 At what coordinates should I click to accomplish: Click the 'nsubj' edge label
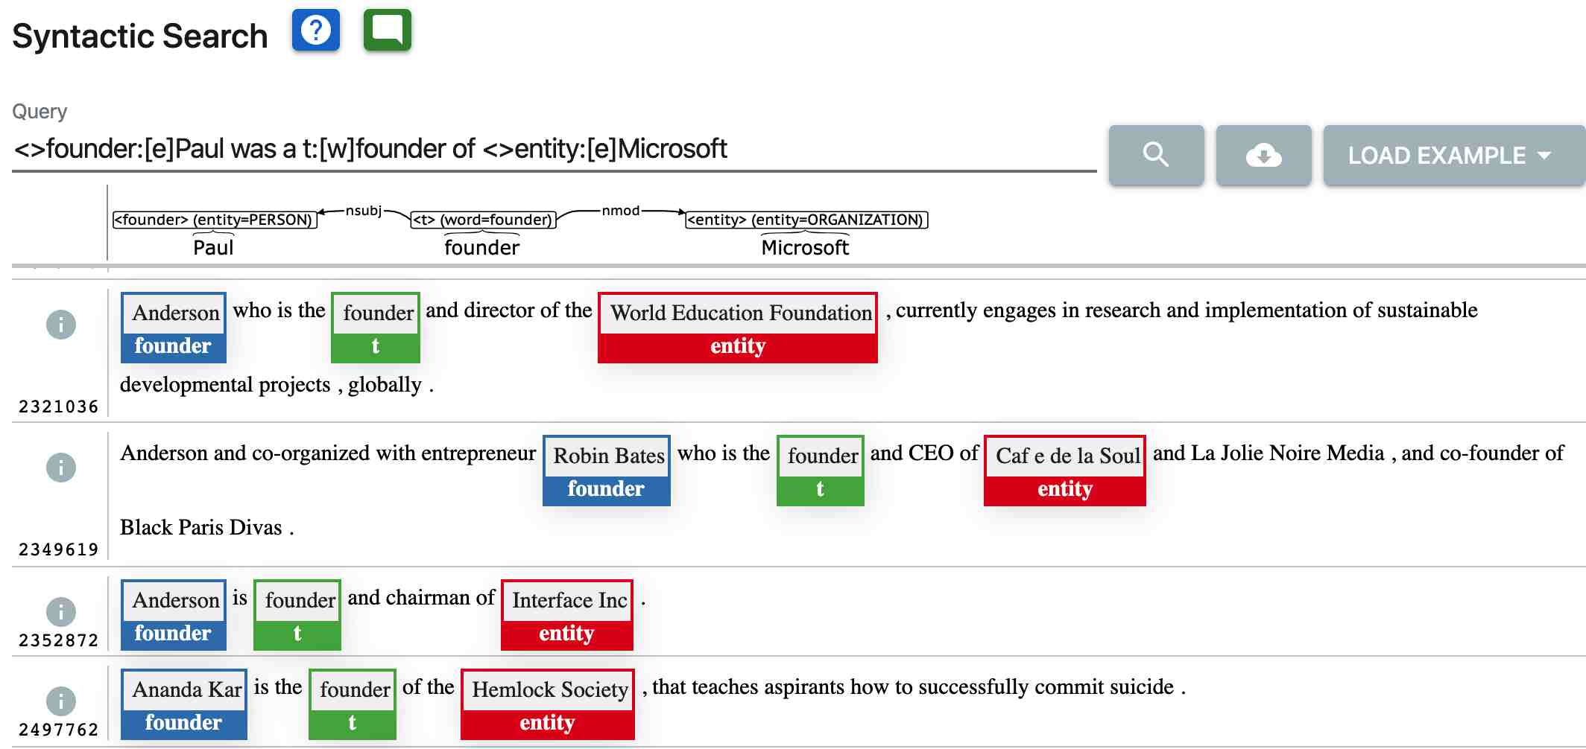tap(364, 211)
